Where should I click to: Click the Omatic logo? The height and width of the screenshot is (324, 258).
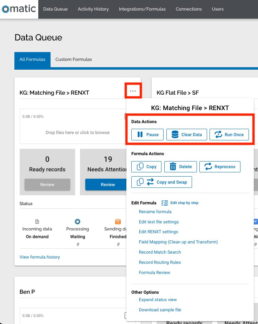18,9
